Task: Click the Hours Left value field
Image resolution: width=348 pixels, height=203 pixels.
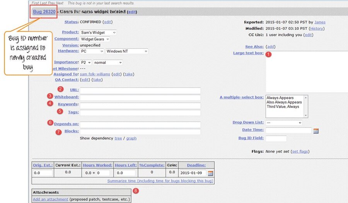Action: tap(125, 173)
